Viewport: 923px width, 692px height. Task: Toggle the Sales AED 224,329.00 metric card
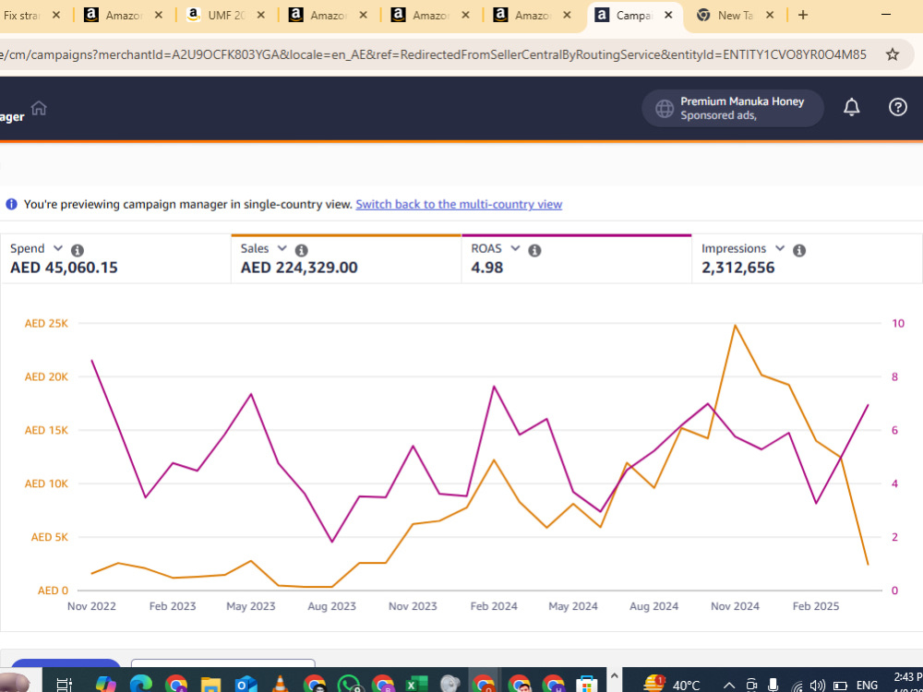(x=346, y=259)
